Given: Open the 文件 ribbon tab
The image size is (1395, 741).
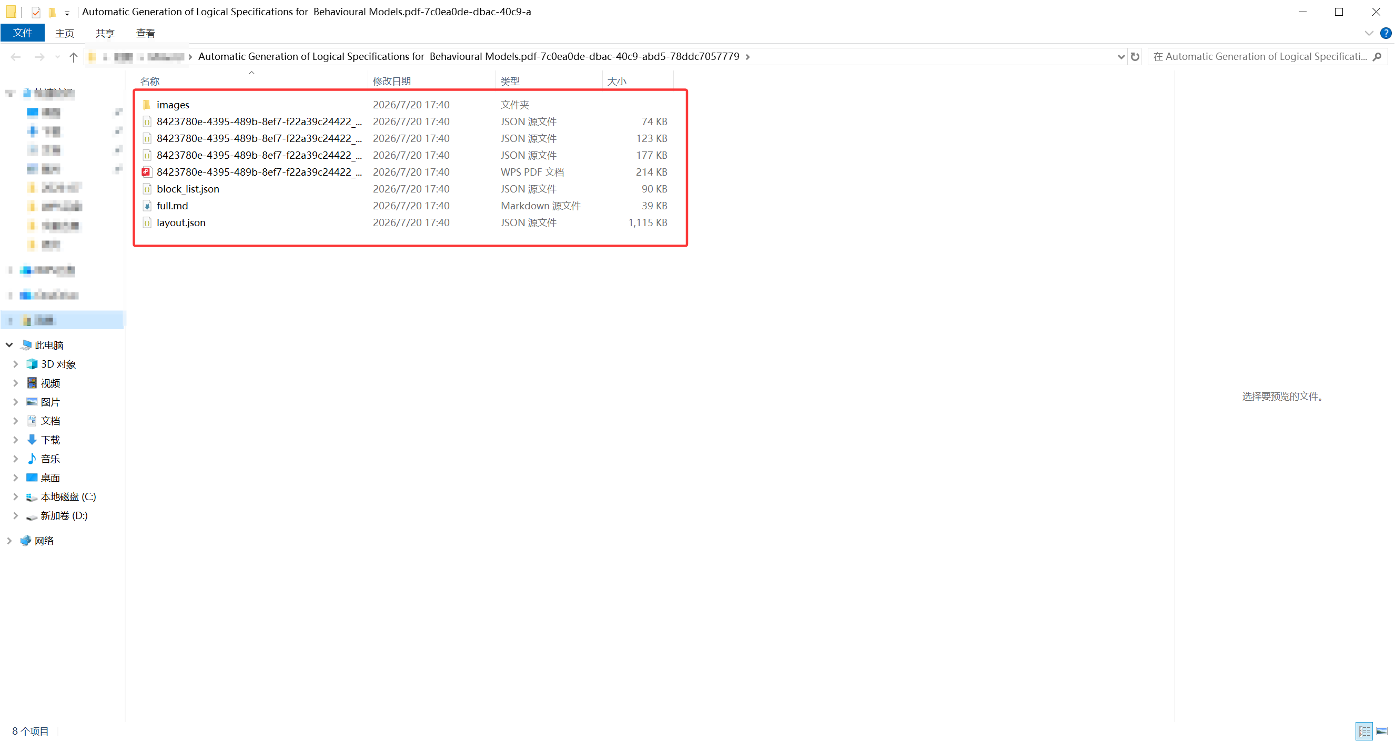Looking at the screenshot, I should coord(22,33).
